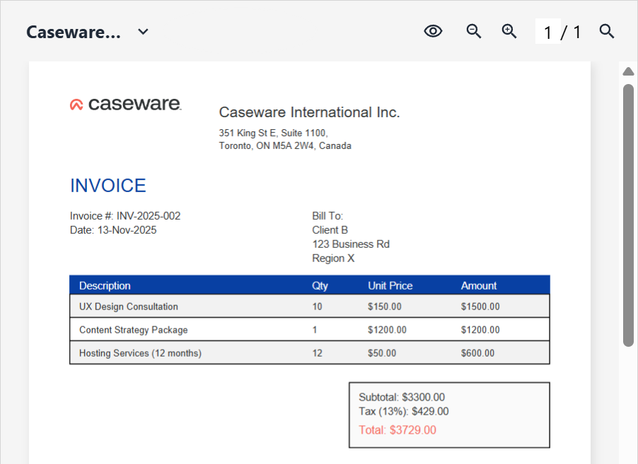Click the zoom out magnifier icon
This screenshot has width=638, height=464.
coord(474,31)
